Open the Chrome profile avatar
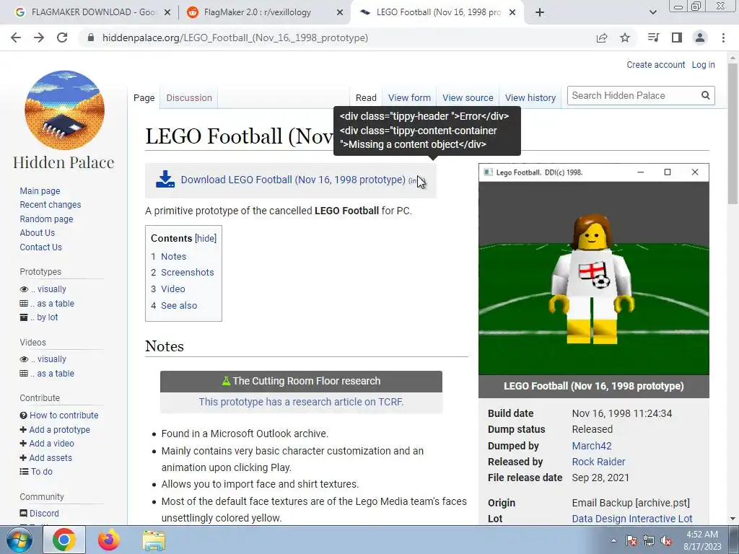 700,38
